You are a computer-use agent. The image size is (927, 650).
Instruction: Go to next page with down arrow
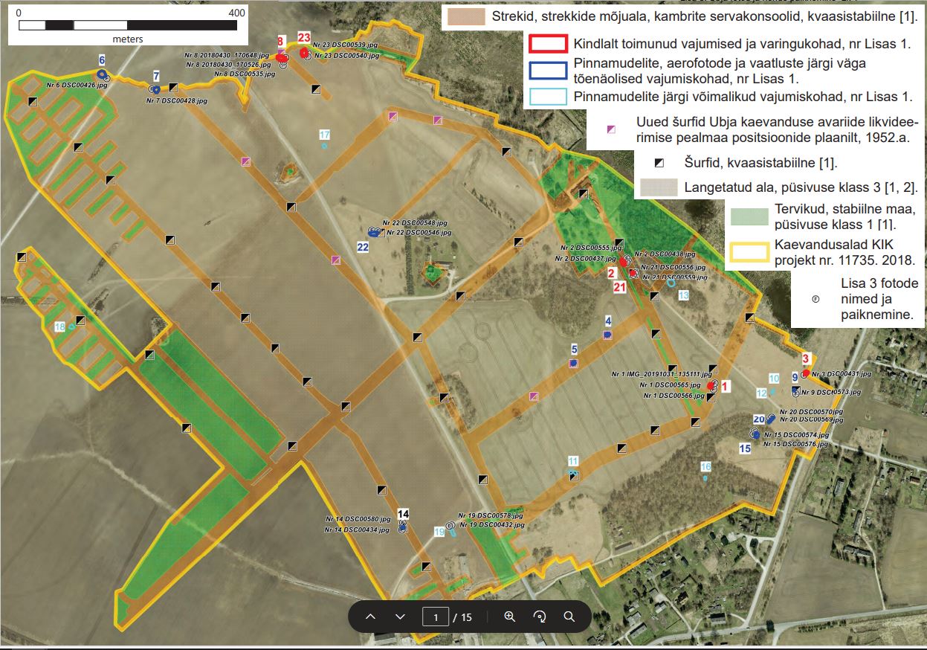[400, 617]
